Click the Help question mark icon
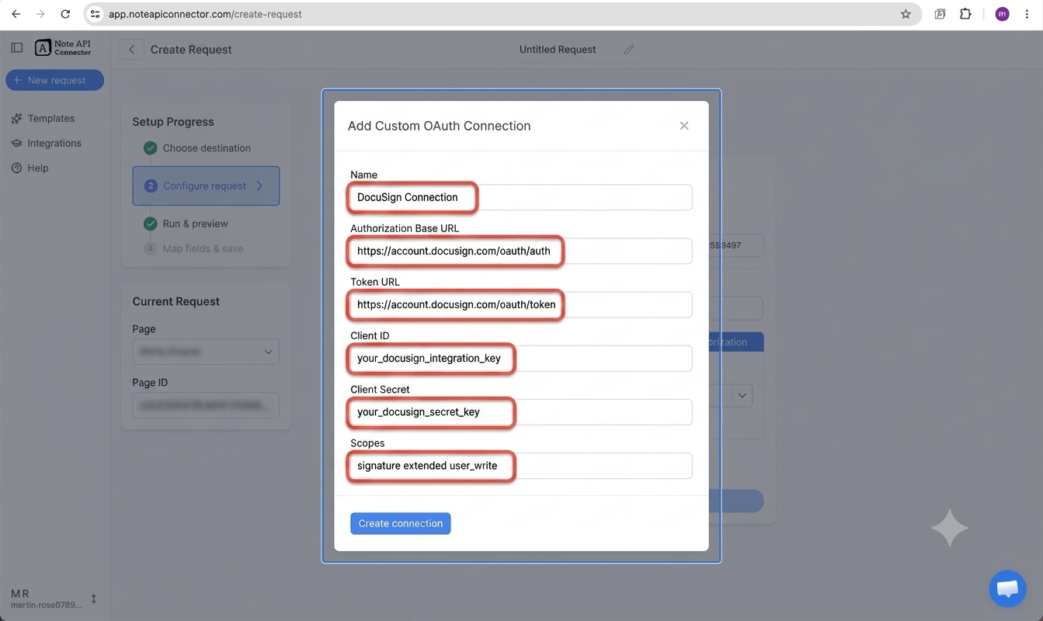Screen dimensions: 1043x621 click(x=16, y=168)
